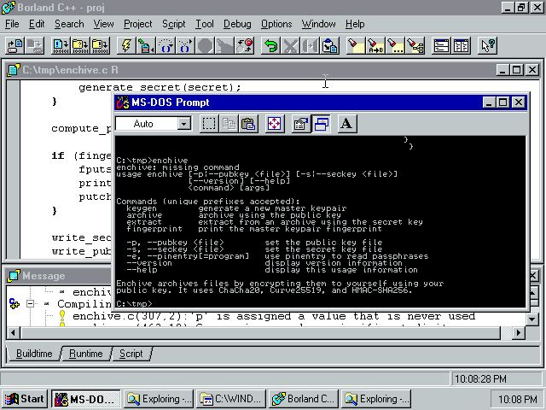This screenshot has height=410, width=546.
Task: Click the Step Over icon with dotted arc over parentheses
Action: tap(166, 45)
